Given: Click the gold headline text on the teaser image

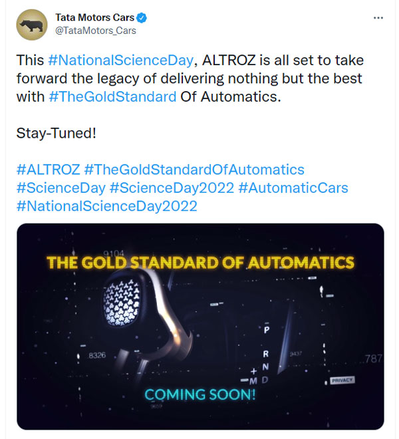Looking at the screenshot, I should point(200,262).
